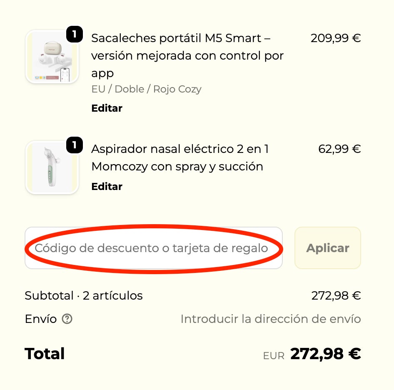The width and height of the screenshot is (394, 390).
Task: Click the EU / Doble / Rojo Cozy variant text
Action: click(x=146, y=89)
